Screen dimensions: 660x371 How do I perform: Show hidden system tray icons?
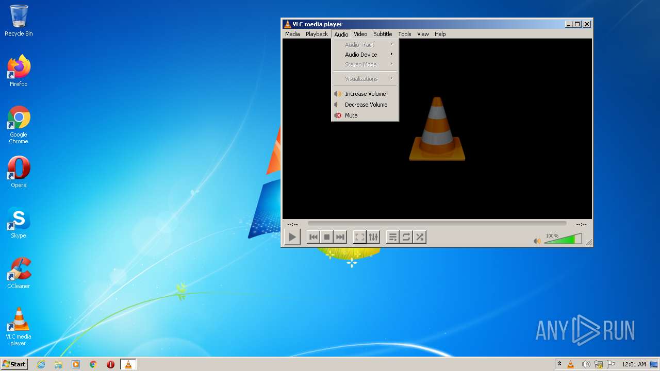pos(559,364)
